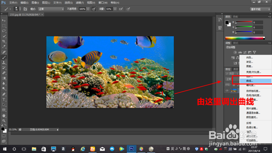The width and height of the screenshot is (272, 153).
Task: Switch to the 色板 tab
Action: [x=235, y=17]
